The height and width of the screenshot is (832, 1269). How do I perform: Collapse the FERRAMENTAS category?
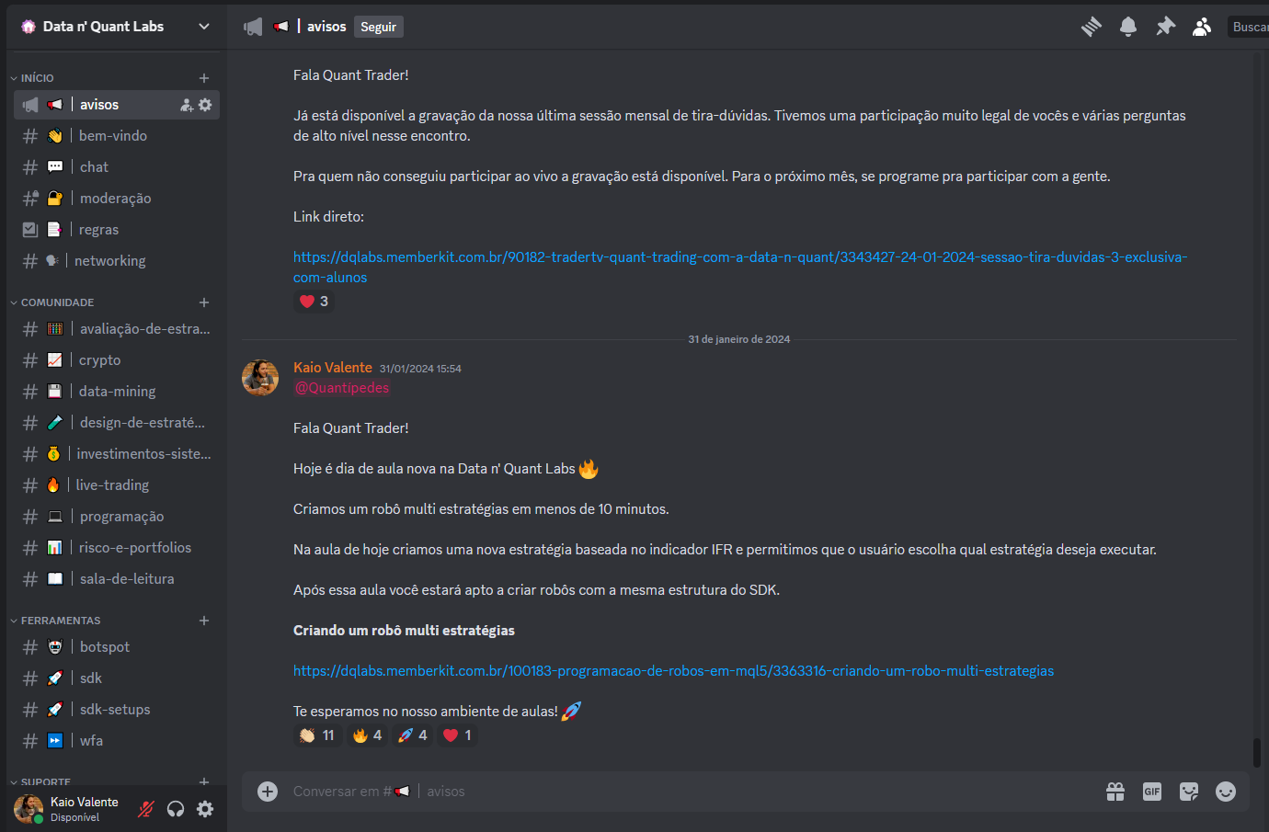[61, 621]
